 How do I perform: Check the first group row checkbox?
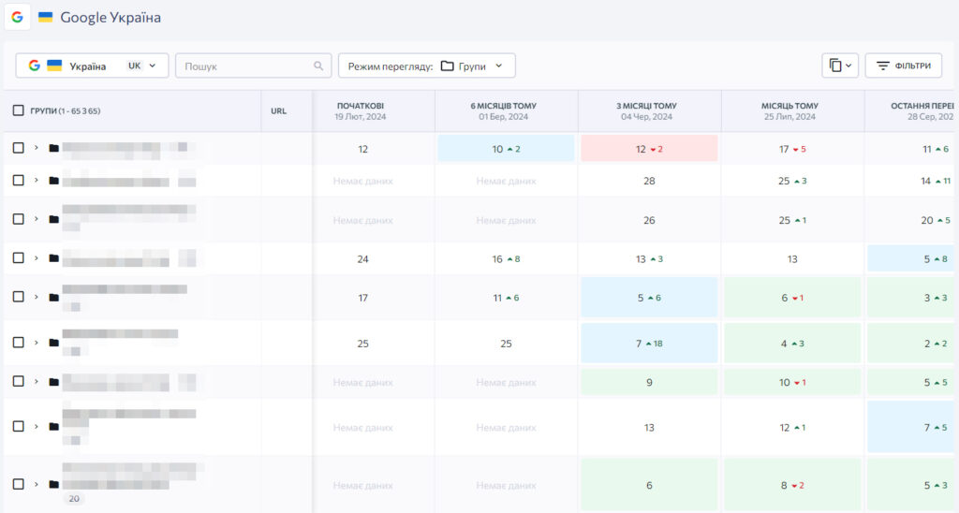(18, 148)
